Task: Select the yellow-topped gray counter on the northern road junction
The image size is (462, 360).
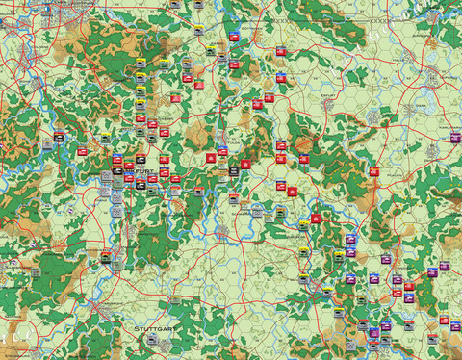Action: pos(199,31)
